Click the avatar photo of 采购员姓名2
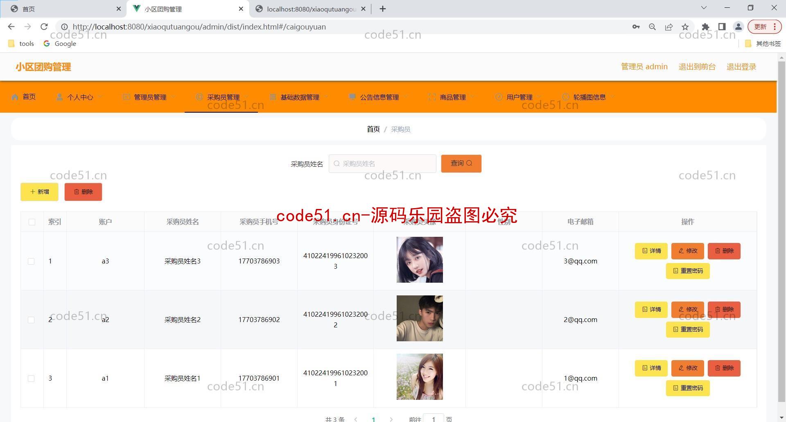The height and width of the screenshot is (422, 786). click(420, 318)
